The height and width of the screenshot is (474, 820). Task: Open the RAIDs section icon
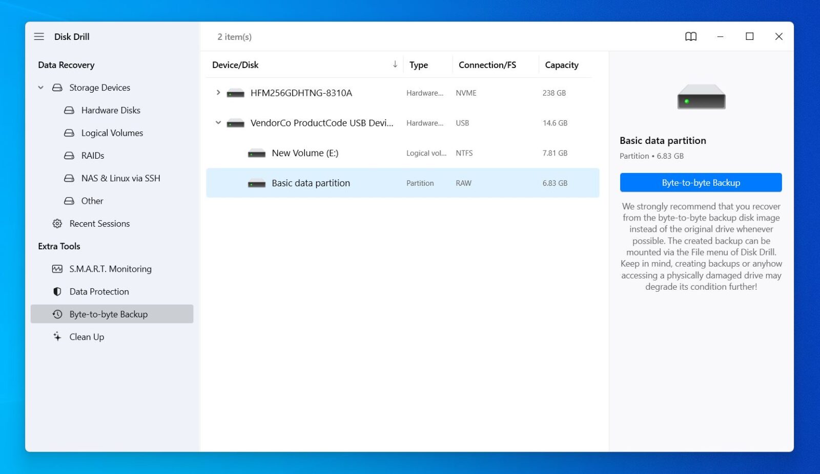coord(69,155)
